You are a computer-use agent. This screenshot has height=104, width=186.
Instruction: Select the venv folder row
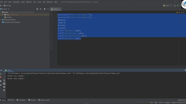25,15
